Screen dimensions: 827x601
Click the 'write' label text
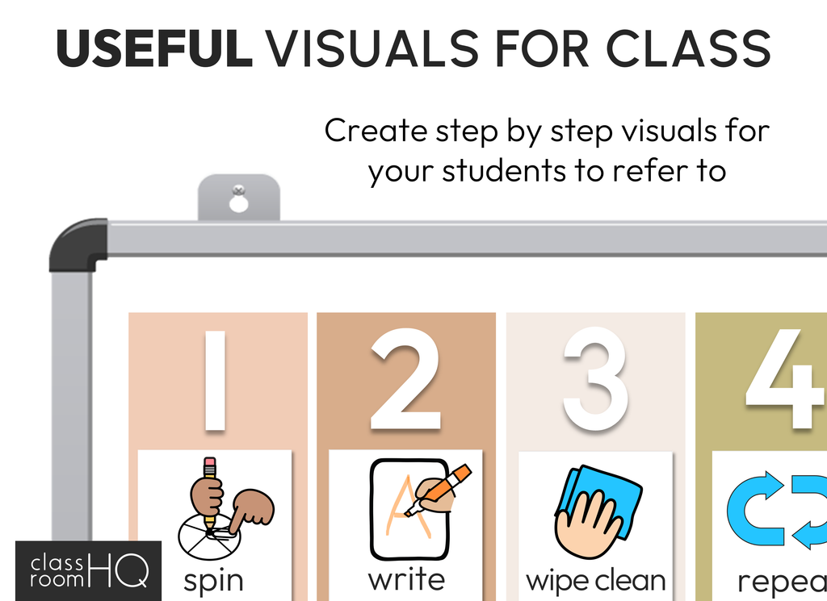click(x=405, y=579)
